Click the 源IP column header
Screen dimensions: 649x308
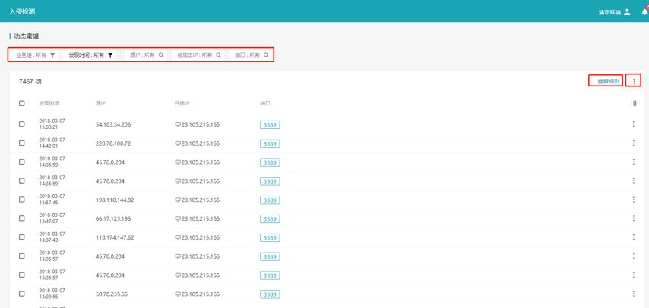(x=101, y=103)
